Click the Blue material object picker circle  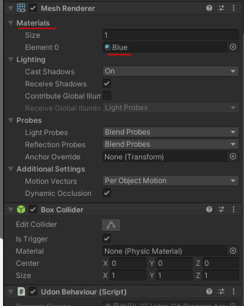point(233,47)
